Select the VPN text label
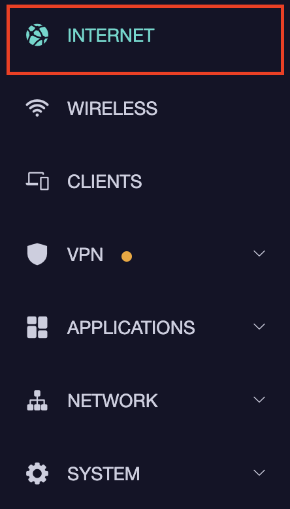The height and width of the screenshot is (509, 290). click(x=85, y=254)
